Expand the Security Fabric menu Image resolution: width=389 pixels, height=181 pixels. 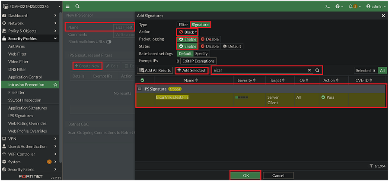pyautogui.click(x=30, y=169)
